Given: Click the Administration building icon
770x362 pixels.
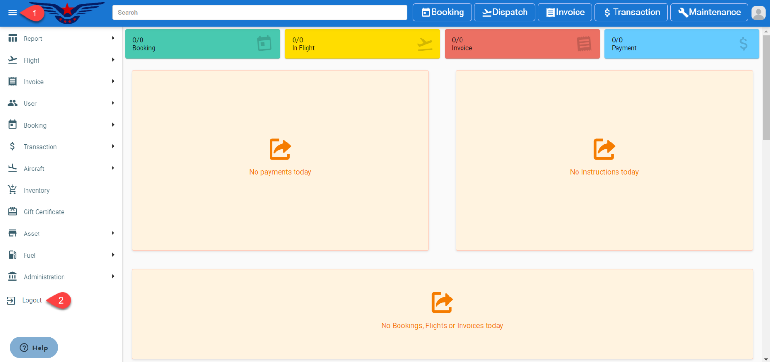Looking at the screenshot, I should tap(13, 276).
